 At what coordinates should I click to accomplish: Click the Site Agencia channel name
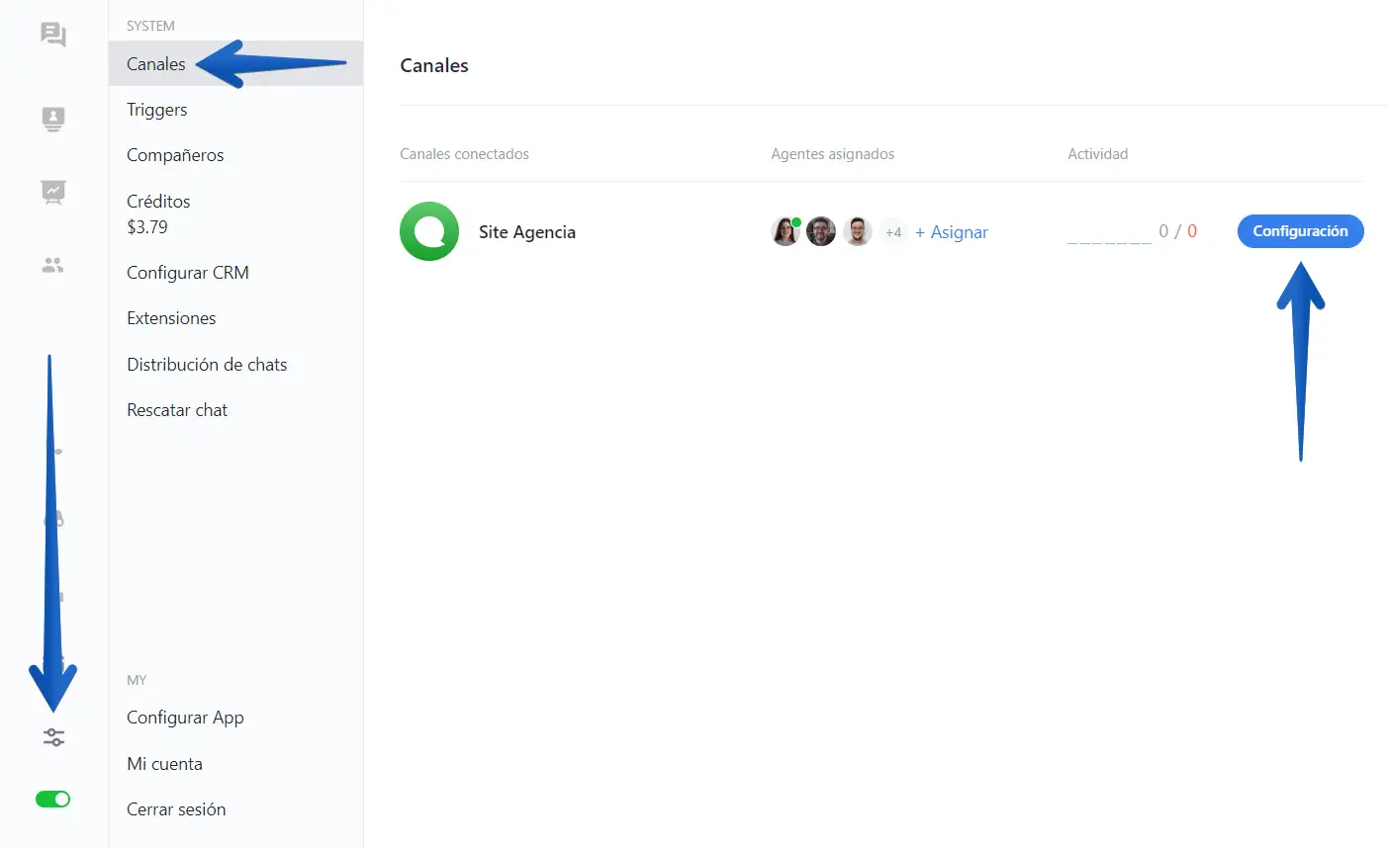(527, 232)
